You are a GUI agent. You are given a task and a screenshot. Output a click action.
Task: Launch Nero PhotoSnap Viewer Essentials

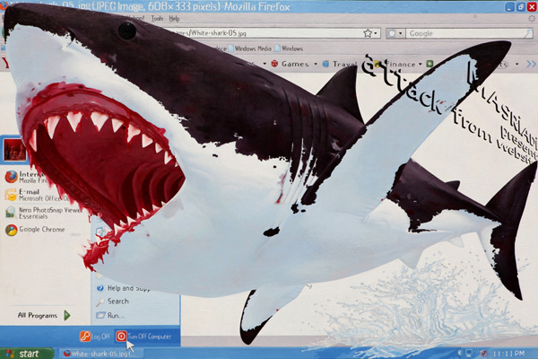click(43, 213)
